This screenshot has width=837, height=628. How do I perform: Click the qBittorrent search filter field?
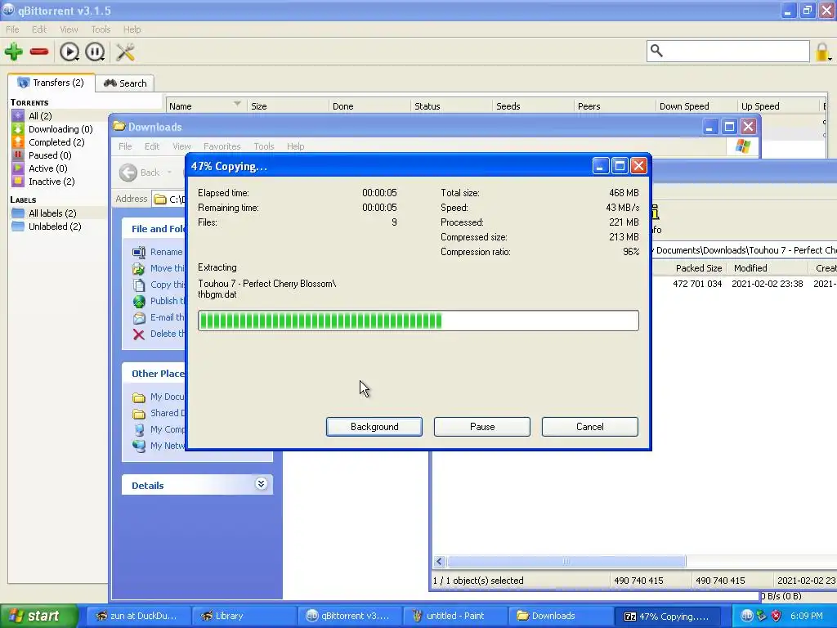pyautogui.click(x=728, y=52)
